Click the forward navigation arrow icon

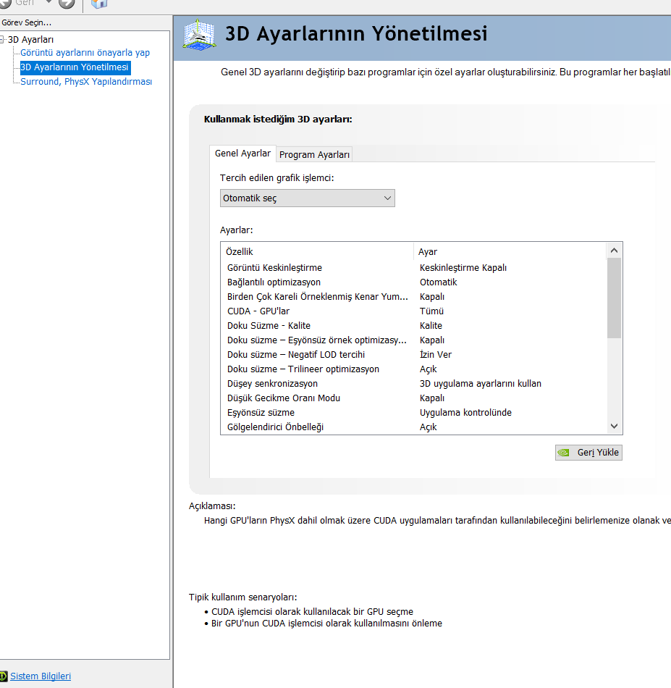[67, 3]
